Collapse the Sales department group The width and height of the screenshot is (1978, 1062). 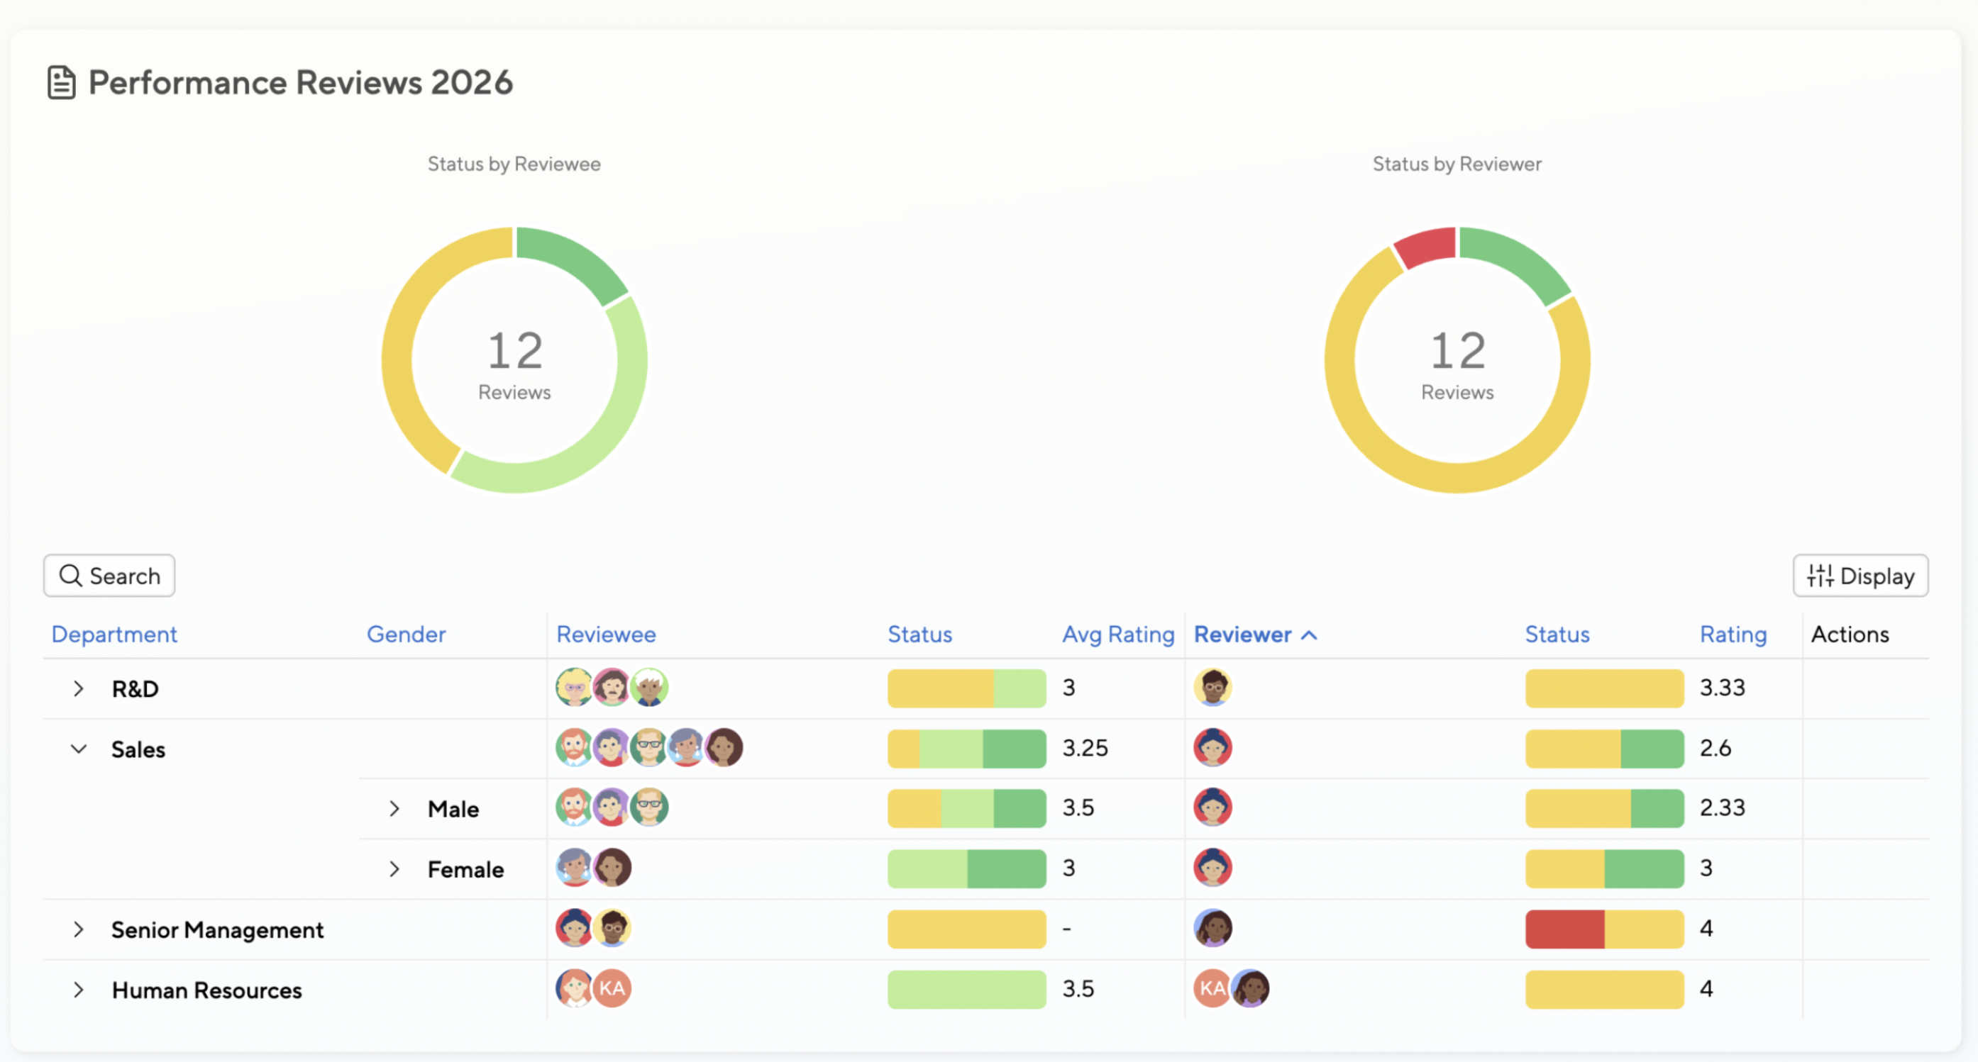77,749
